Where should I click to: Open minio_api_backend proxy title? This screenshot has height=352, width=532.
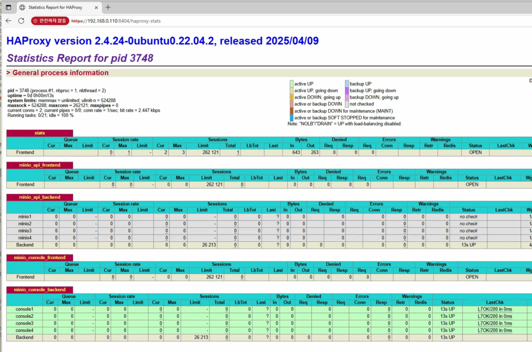coord(39,197)
